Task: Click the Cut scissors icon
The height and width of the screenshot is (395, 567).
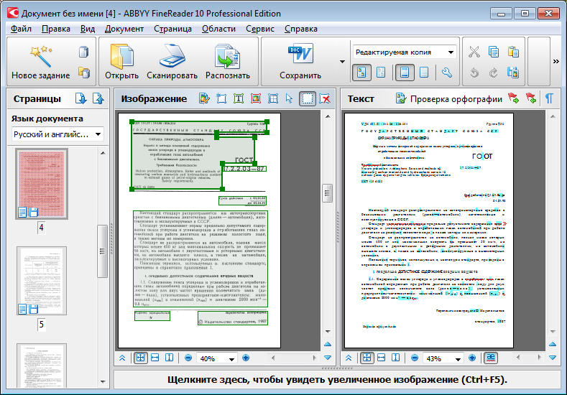Action: pos(474,52)
